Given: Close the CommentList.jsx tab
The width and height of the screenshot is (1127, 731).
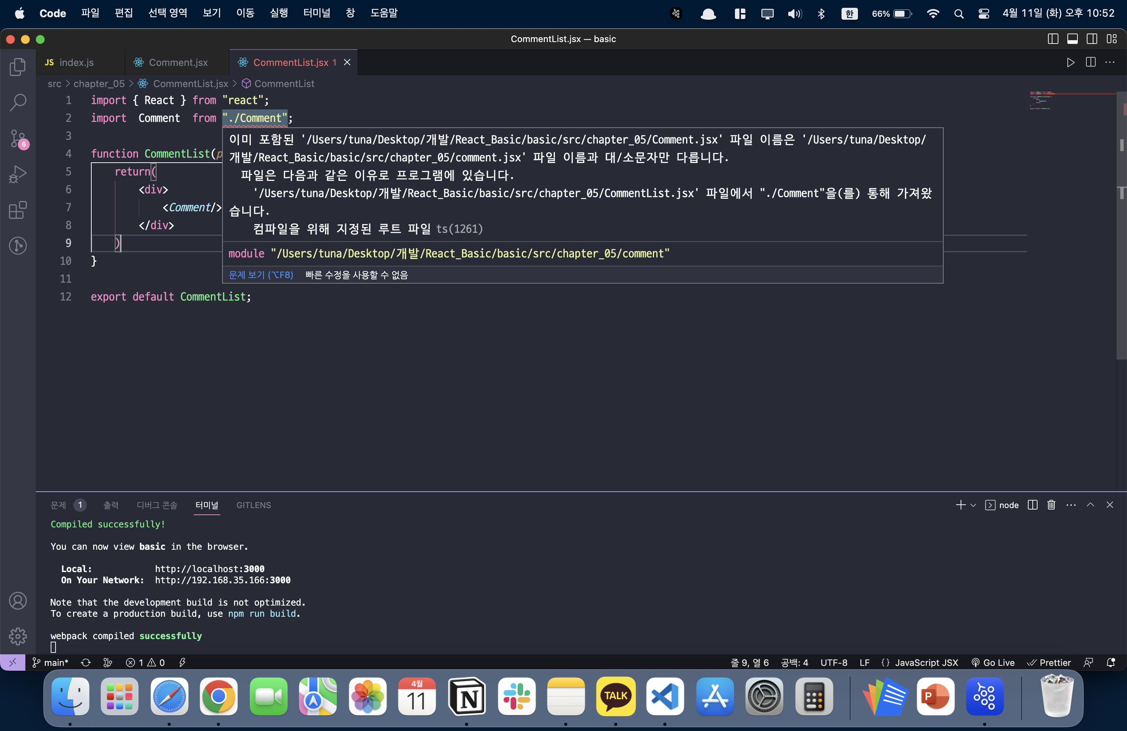Looking at the screenshot, I should coord(347,63).
